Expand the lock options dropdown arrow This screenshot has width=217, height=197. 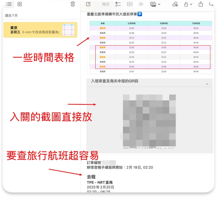click(x=191, y=4)
